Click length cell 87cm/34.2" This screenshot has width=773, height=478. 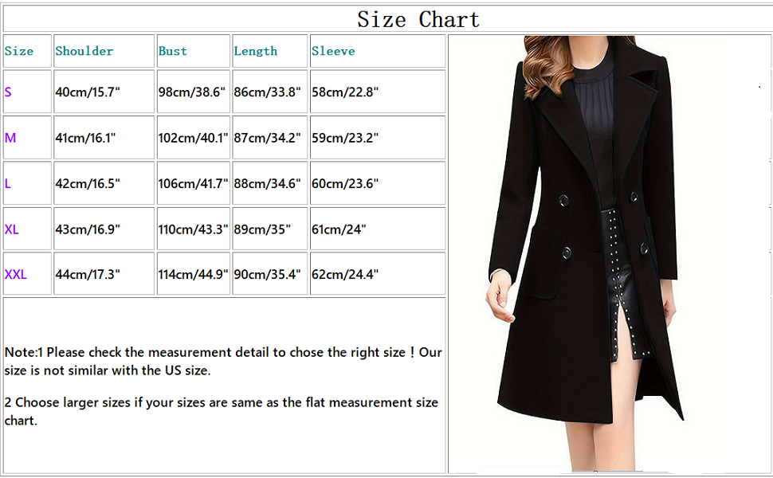269,138
